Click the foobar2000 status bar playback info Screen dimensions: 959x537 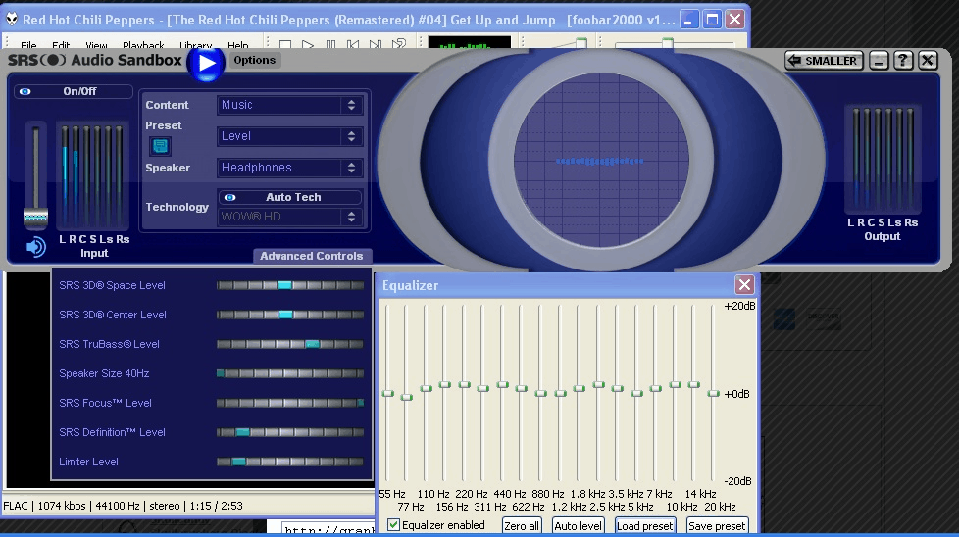(123, 506)
